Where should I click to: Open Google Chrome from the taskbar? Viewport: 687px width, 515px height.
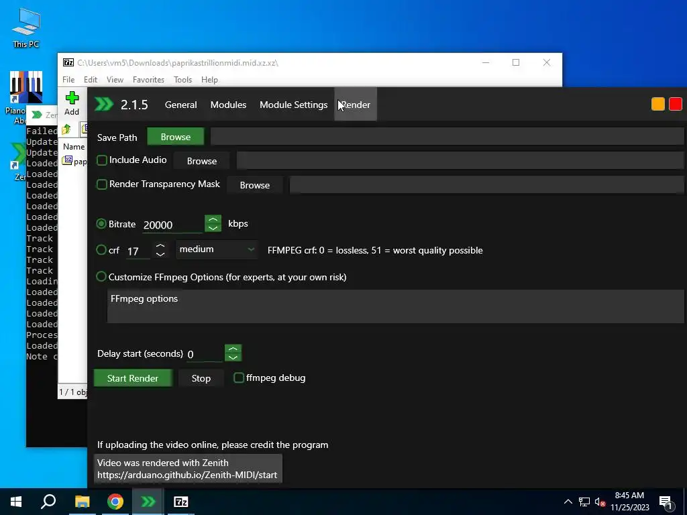tap(115, 502)
